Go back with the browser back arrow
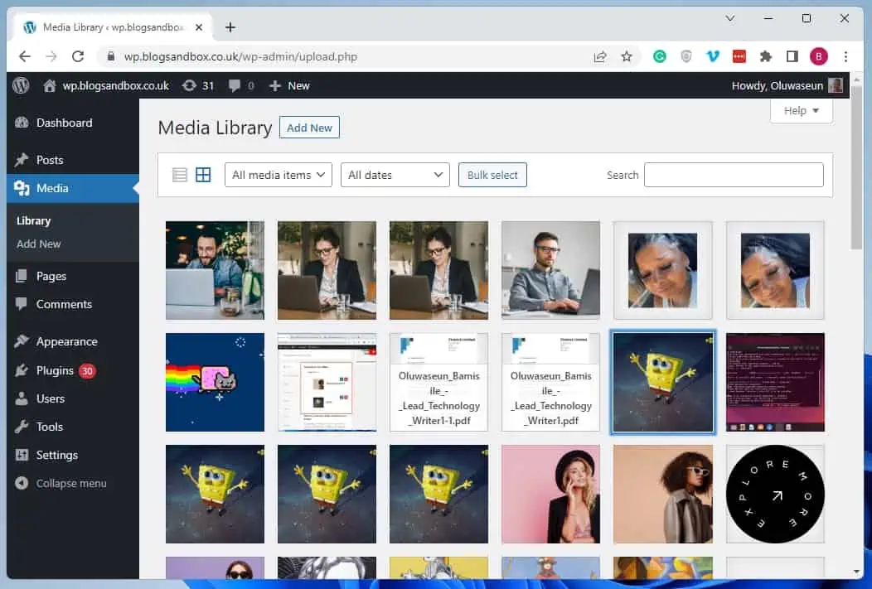 coord(25,56)
